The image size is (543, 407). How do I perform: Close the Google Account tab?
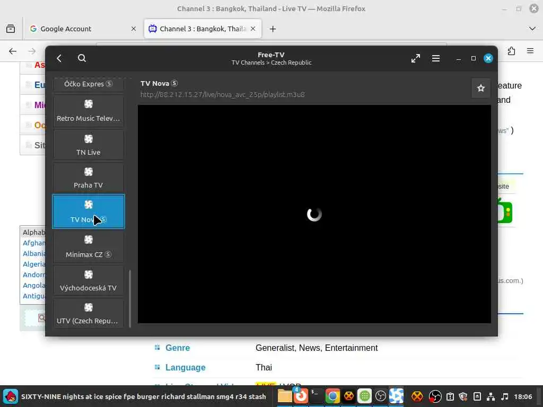coord(134,29)
